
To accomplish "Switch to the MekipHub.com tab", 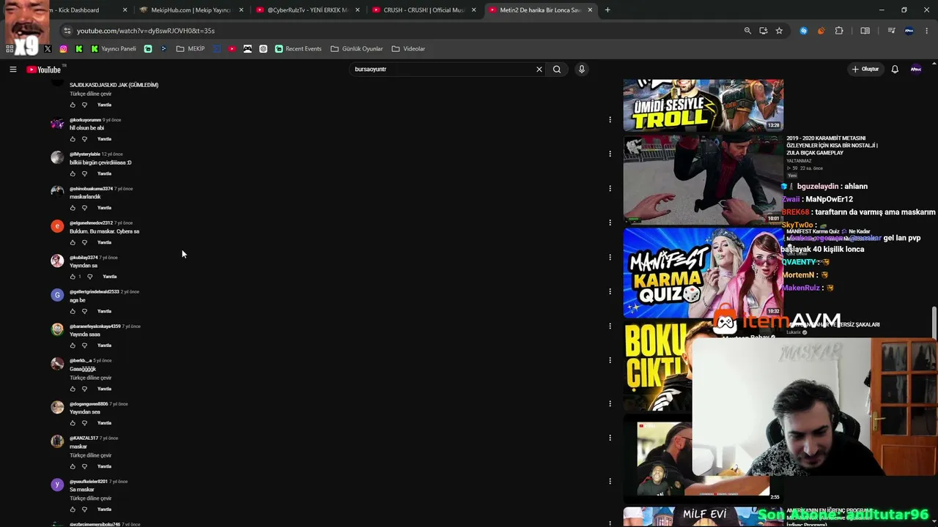I will point(191,10).
